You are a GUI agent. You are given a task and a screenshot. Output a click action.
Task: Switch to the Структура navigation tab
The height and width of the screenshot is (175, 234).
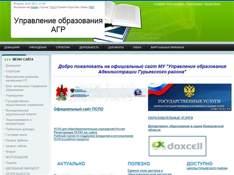tap(63, 48)
